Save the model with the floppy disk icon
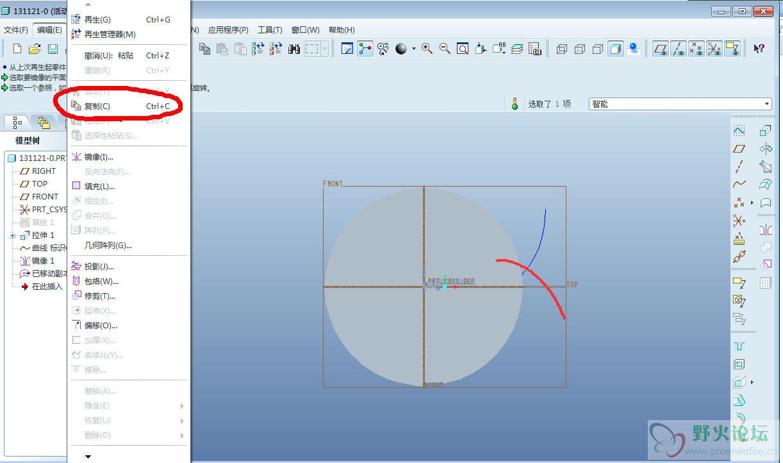The width and height of the screenshot is (783, 463). coord(53,49)
